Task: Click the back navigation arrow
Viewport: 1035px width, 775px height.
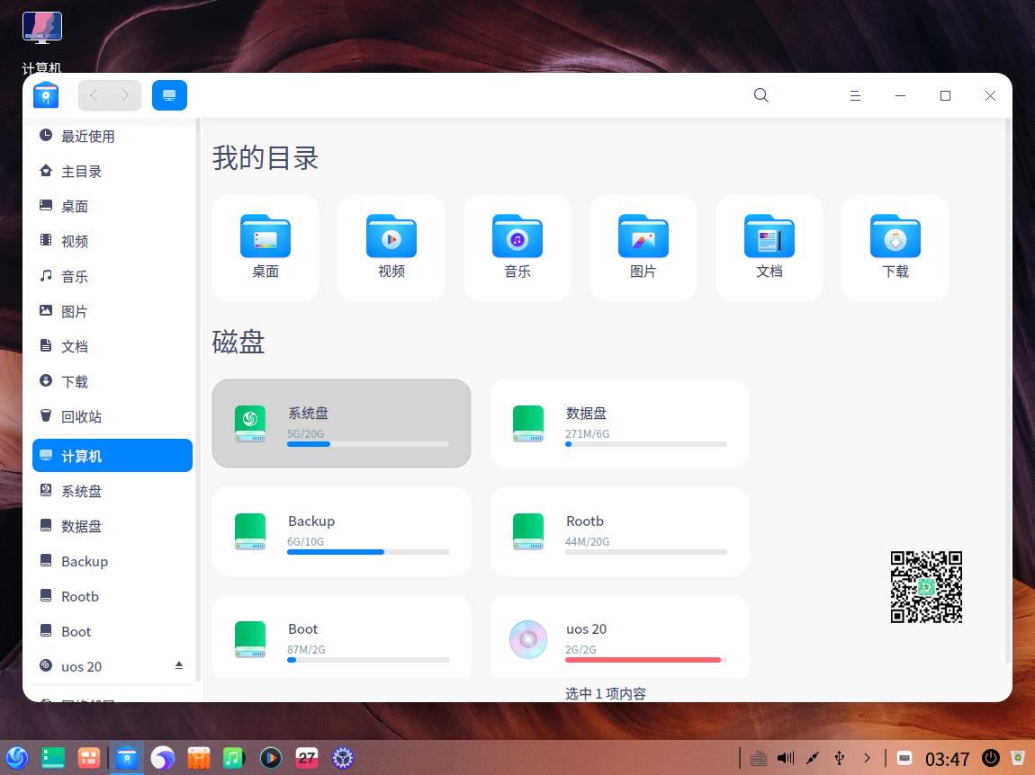Action: [93, 95]
